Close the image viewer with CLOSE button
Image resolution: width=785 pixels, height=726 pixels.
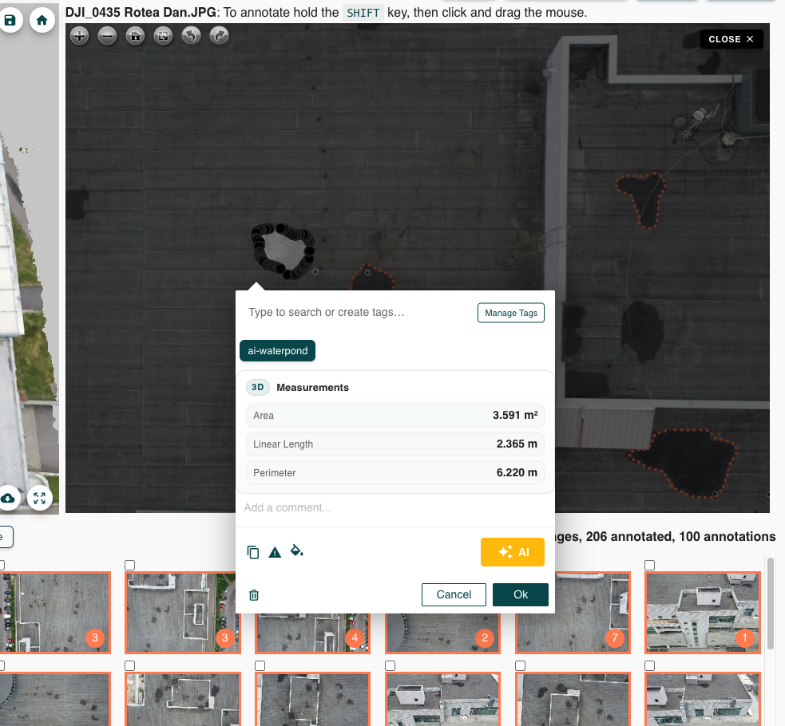731,39
